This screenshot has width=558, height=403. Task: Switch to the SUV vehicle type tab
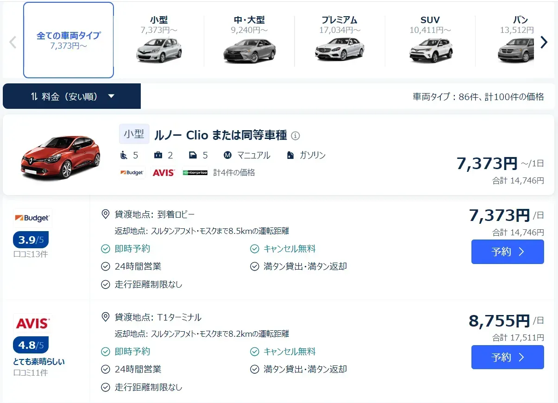tap(430, 39)
